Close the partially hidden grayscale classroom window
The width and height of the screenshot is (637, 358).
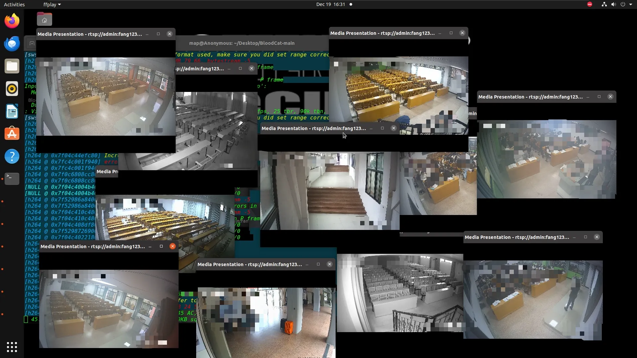point(252,68)
